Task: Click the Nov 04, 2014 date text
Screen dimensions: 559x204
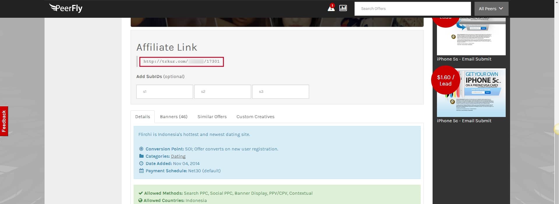Action: pos(186,164)
